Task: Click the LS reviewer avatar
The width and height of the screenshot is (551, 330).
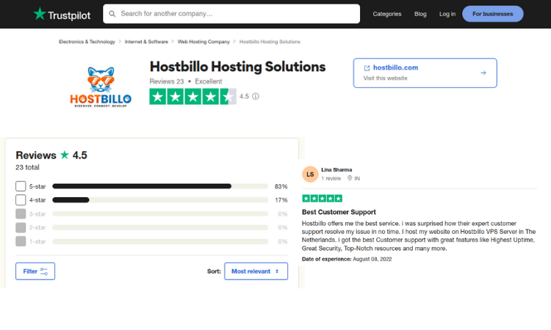Action: 310,175
